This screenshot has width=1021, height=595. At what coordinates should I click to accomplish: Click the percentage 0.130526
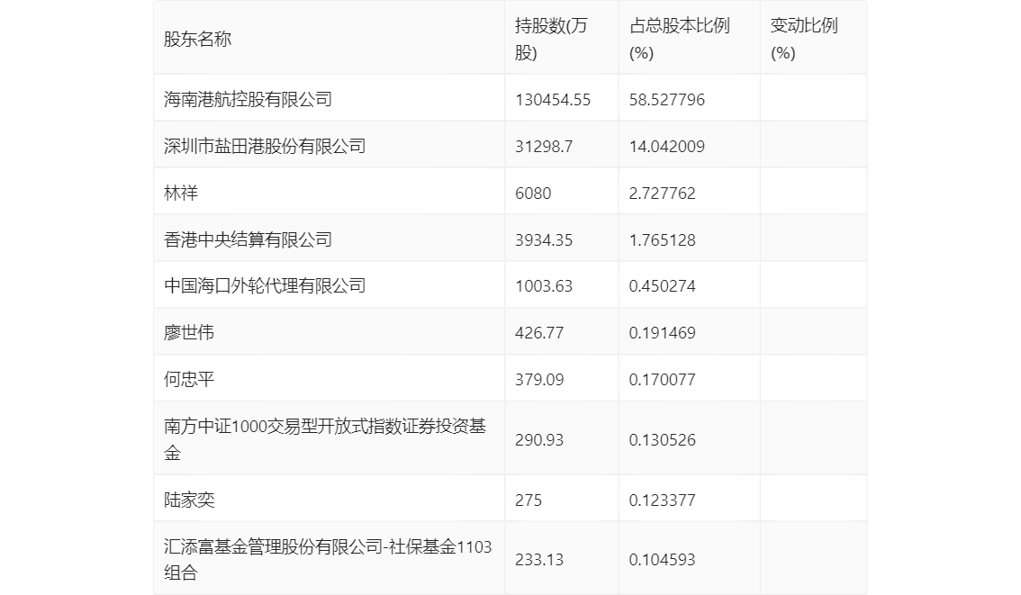663,440
